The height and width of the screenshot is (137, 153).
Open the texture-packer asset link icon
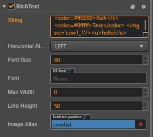point(84,117)
